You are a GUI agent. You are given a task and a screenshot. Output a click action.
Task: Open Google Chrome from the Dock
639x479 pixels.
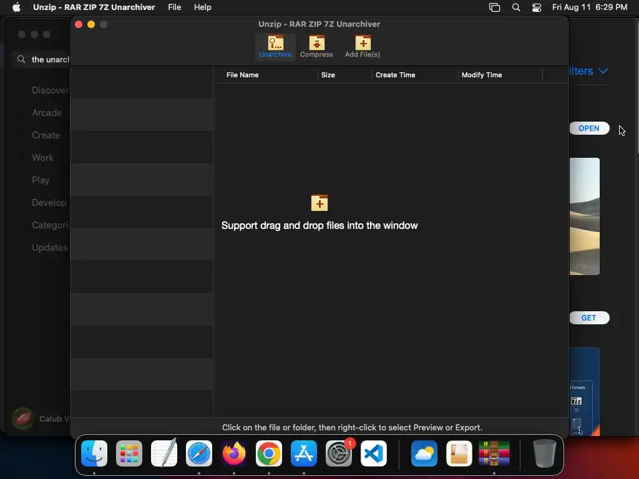point(269,453)
